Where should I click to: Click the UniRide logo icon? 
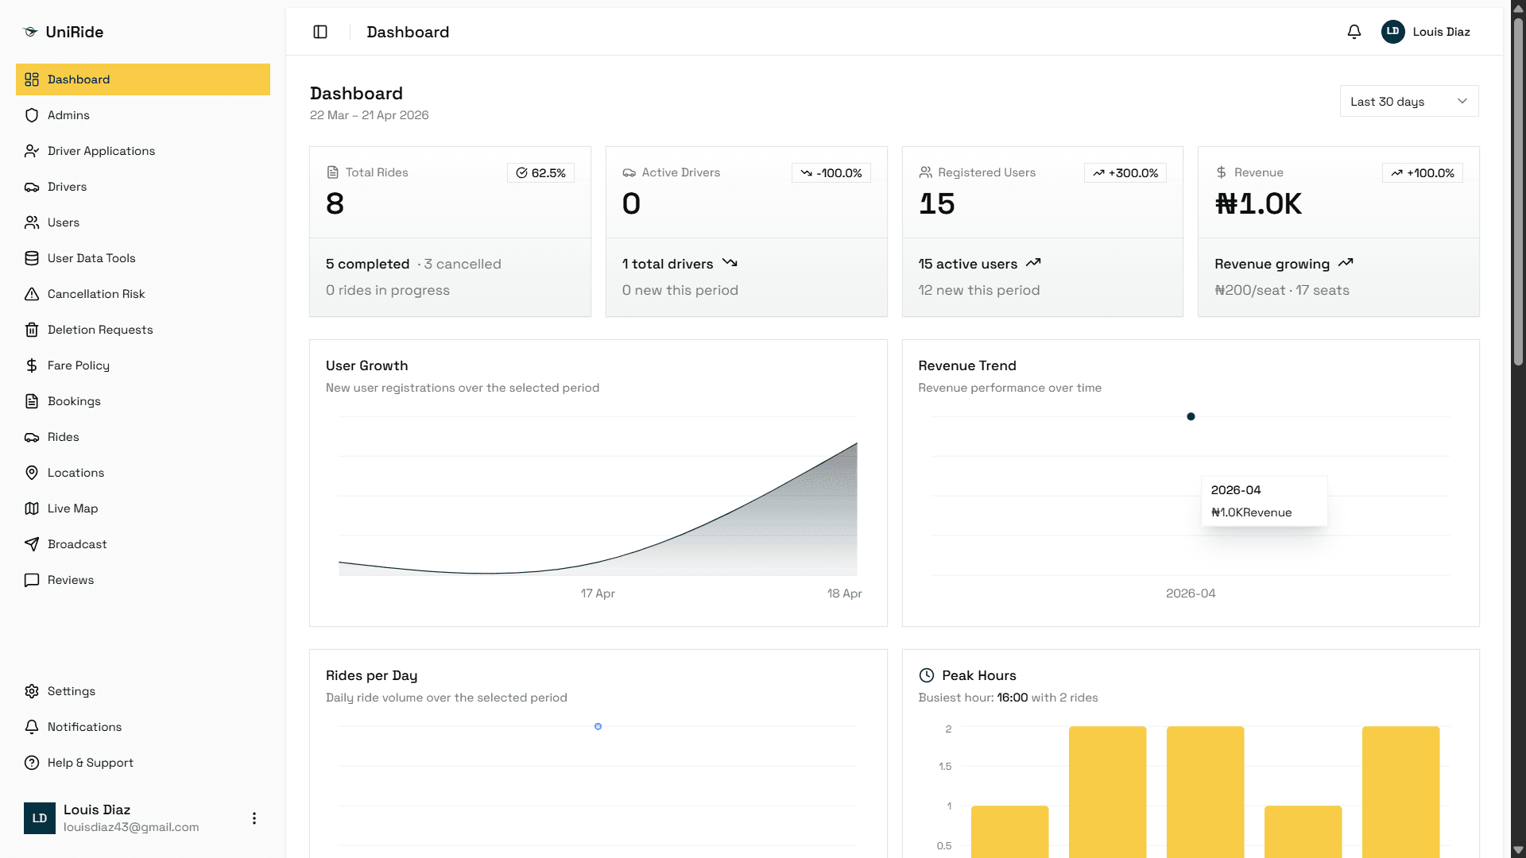tap(30, 32)
